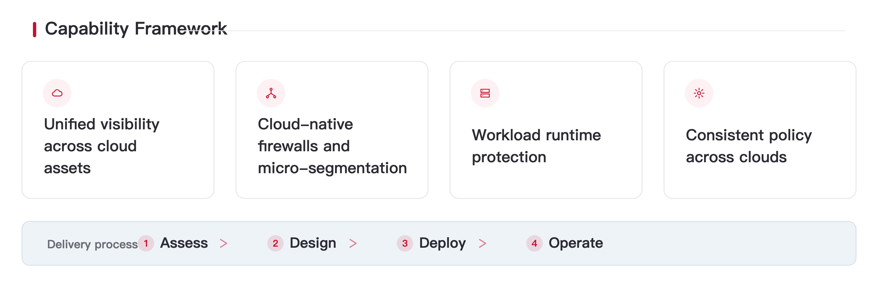Click the cloud icon for unified visibility

57,93
